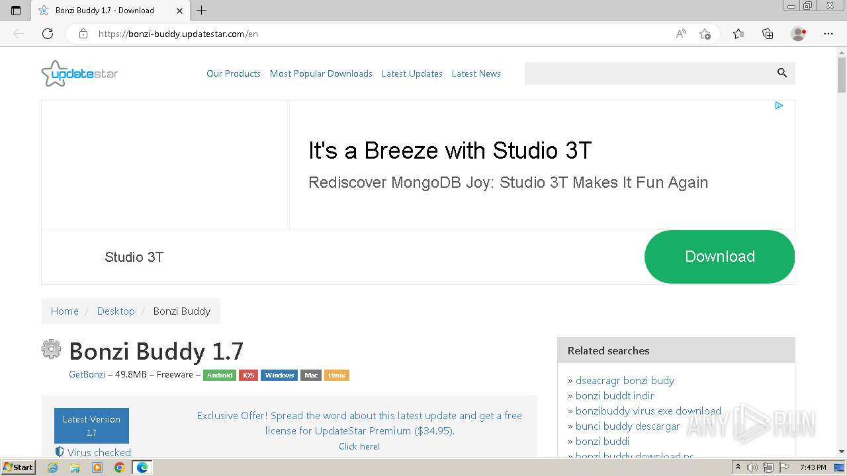This screenshot has width=847, height=476.
Task: Open the Edge tab actions menu icon
Action: [x=16, y=11]
